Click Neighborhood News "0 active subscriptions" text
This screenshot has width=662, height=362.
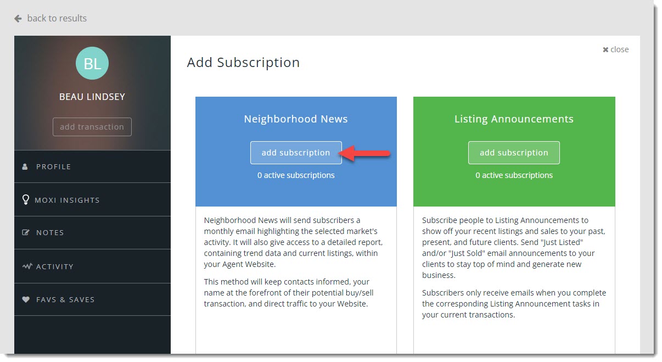coord(296,175)
